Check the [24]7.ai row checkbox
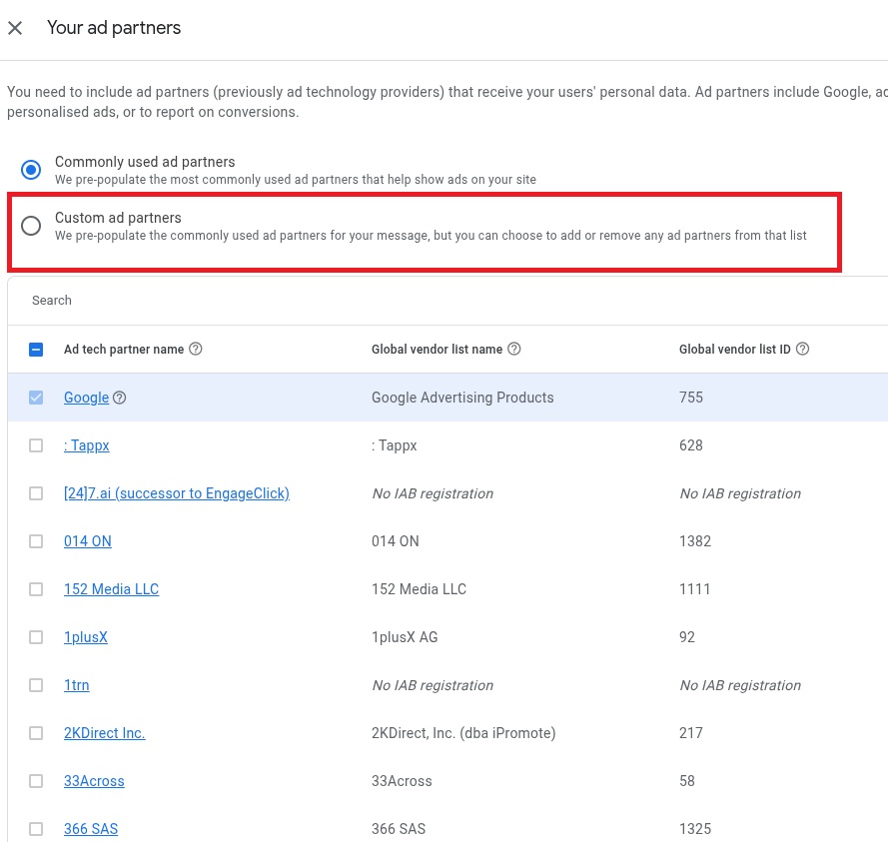The height and width of the screenshot is (842, 888). (x=36, y=493)
